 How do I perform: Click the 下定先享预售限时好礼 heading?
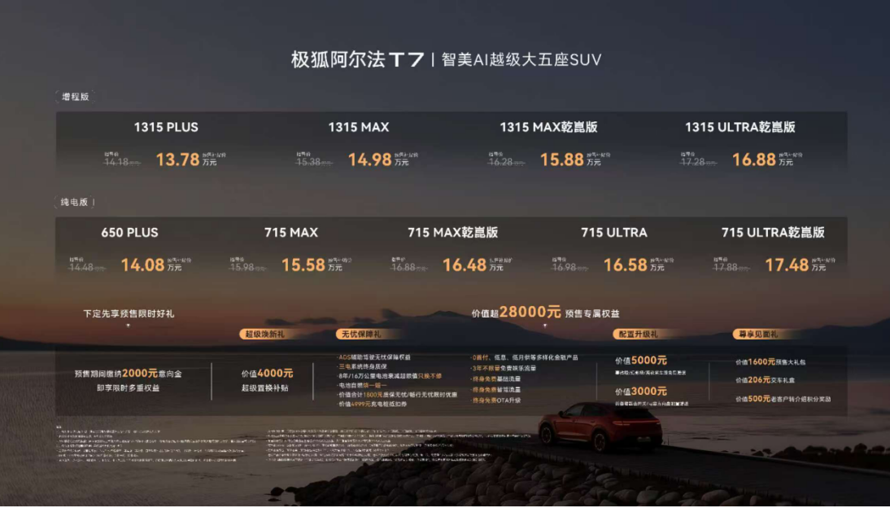129,313
